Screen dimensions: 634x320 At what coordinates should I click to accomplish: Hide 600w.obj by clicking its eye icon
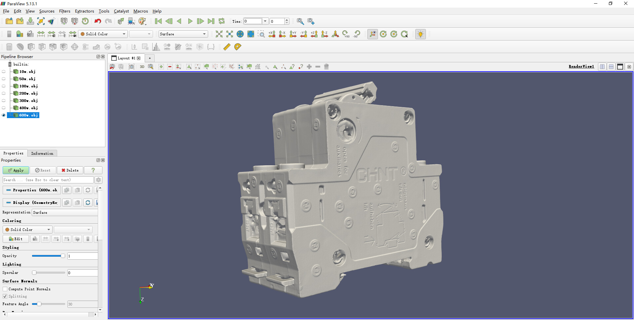coord(4,115)
